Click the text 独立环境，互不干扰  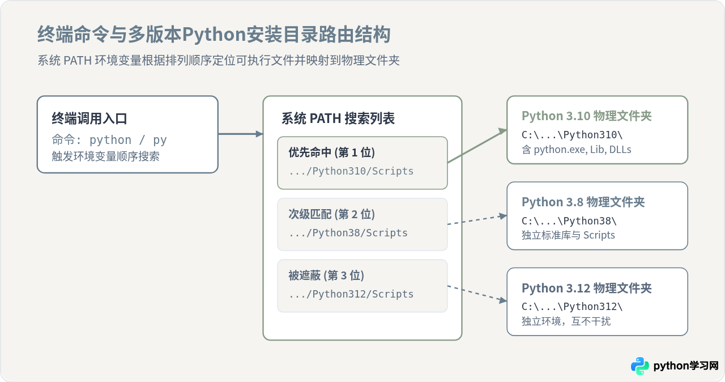pos(566,321)
